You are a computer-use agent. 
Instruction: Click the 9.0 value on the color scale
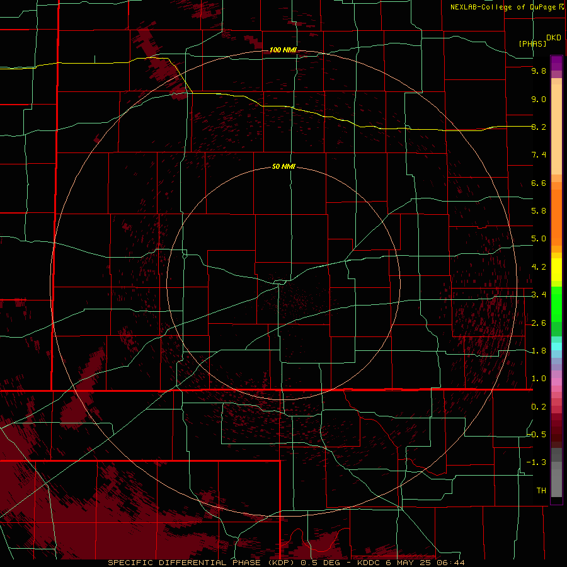[x=539, y=100]
